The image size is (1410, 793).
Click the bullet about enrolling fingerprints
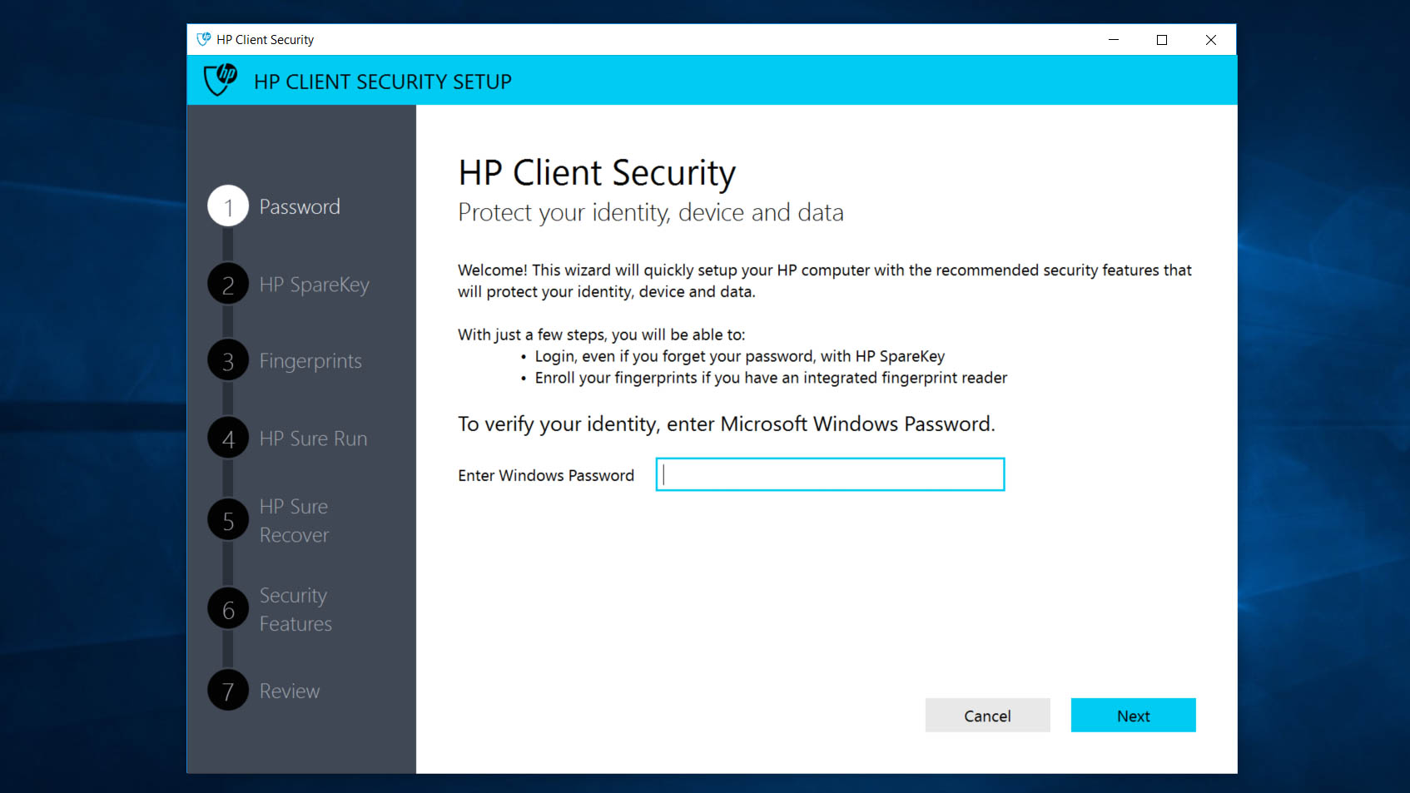click(771, 378)
